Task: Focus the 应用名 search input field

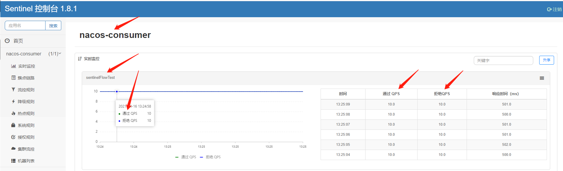Action: click(25, 26)
